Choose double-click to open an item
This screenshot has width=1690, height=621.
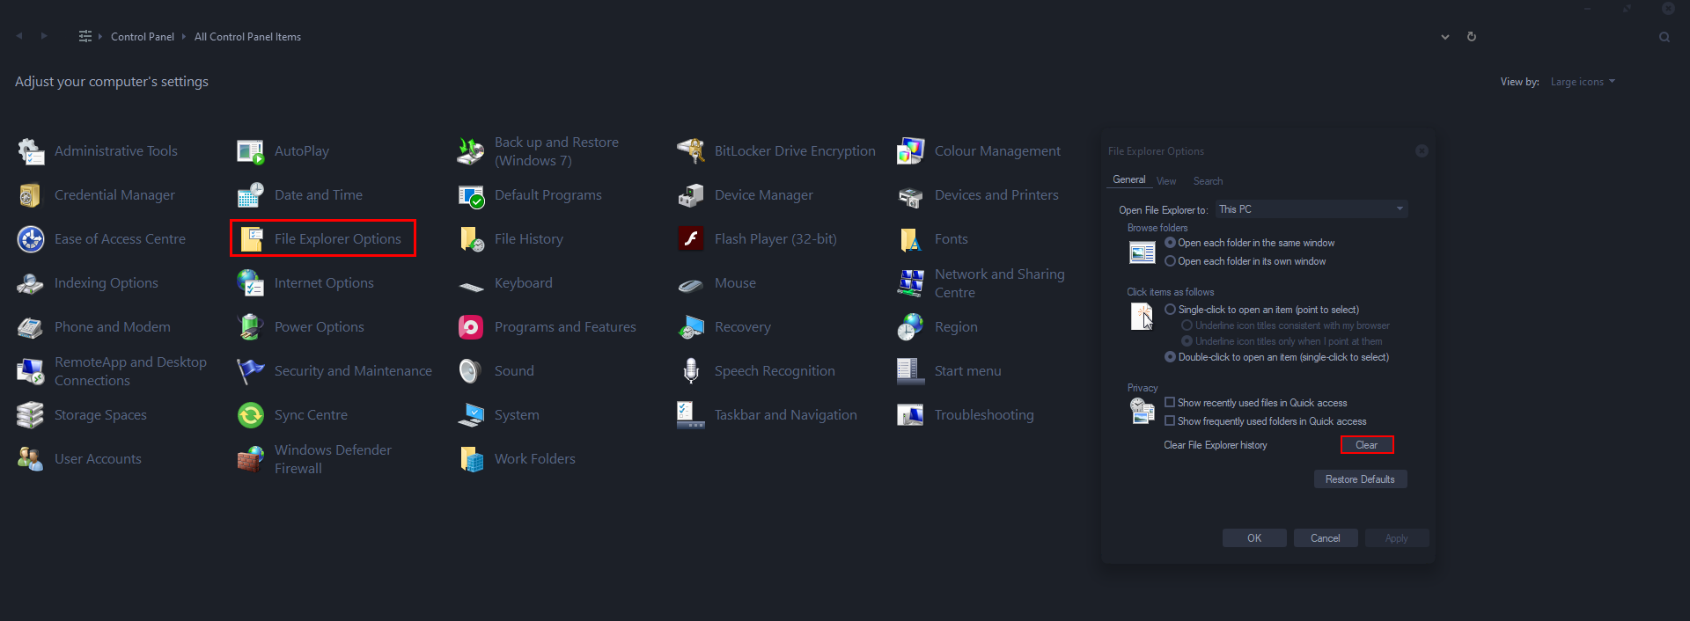coord(1170,357)
